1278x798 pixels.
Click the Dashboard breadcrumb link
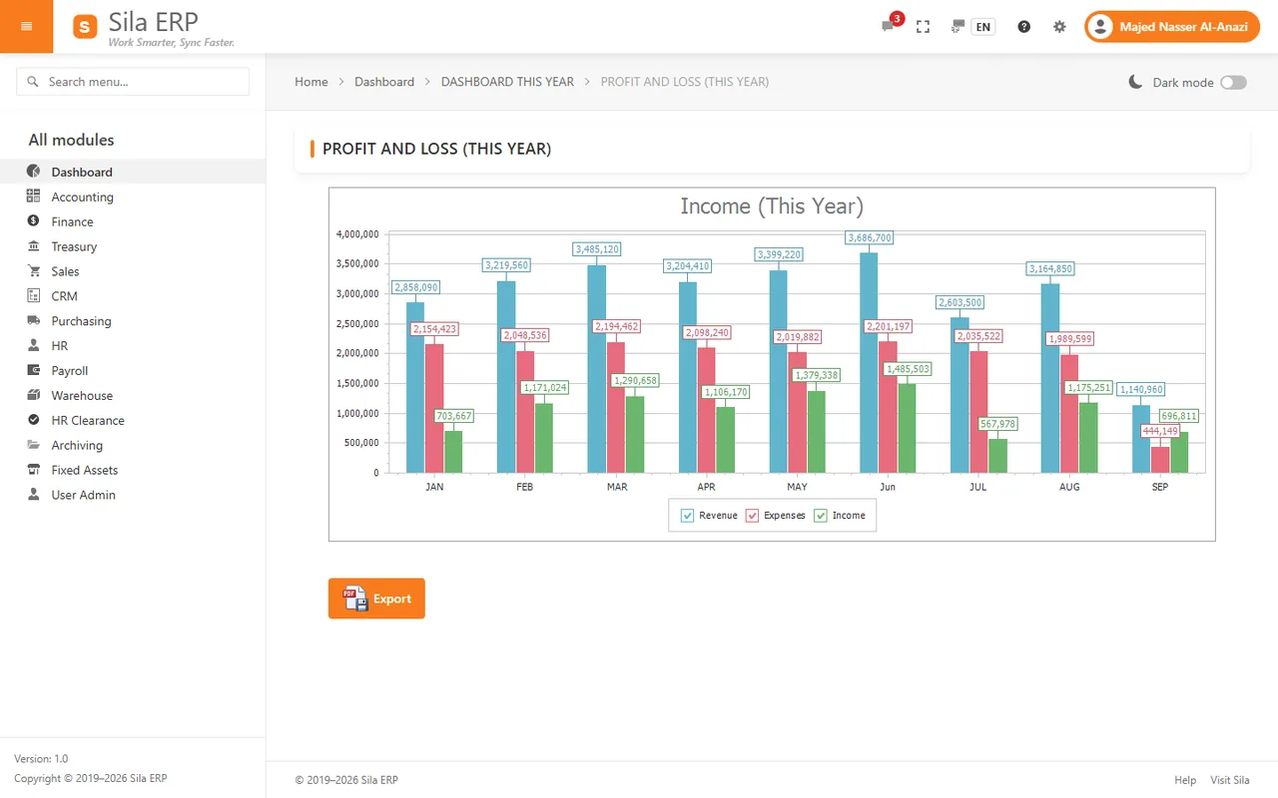click(x=384, y=82)
